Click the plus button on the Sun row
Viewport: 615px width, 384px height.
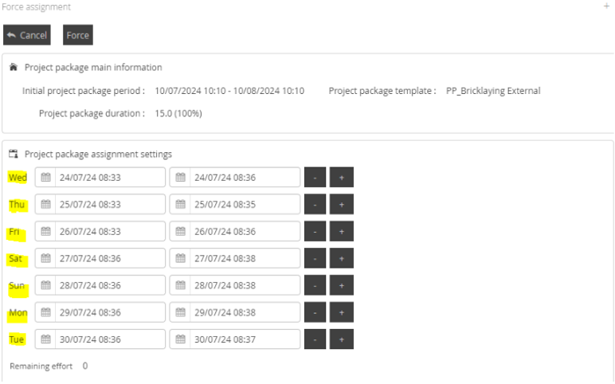point(342,285)
